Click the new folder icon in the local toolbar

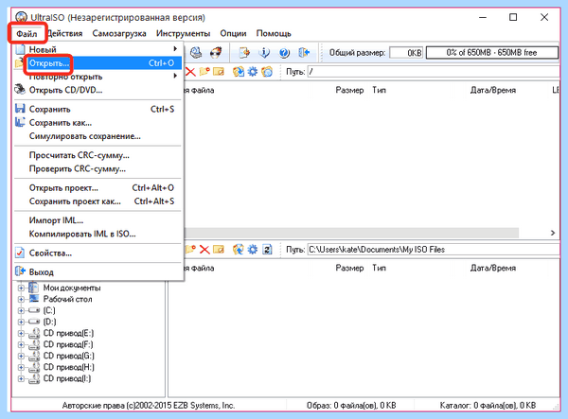[190, 250]
